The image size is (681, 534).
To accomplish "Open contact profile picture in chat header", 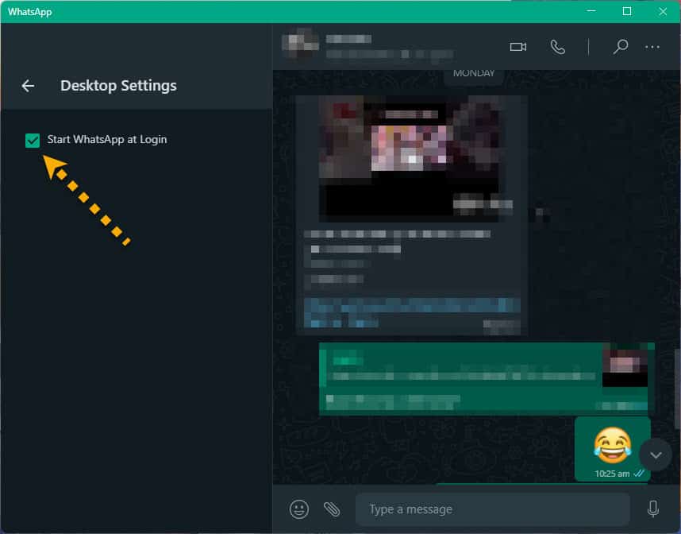I will [x=300, y=44].
